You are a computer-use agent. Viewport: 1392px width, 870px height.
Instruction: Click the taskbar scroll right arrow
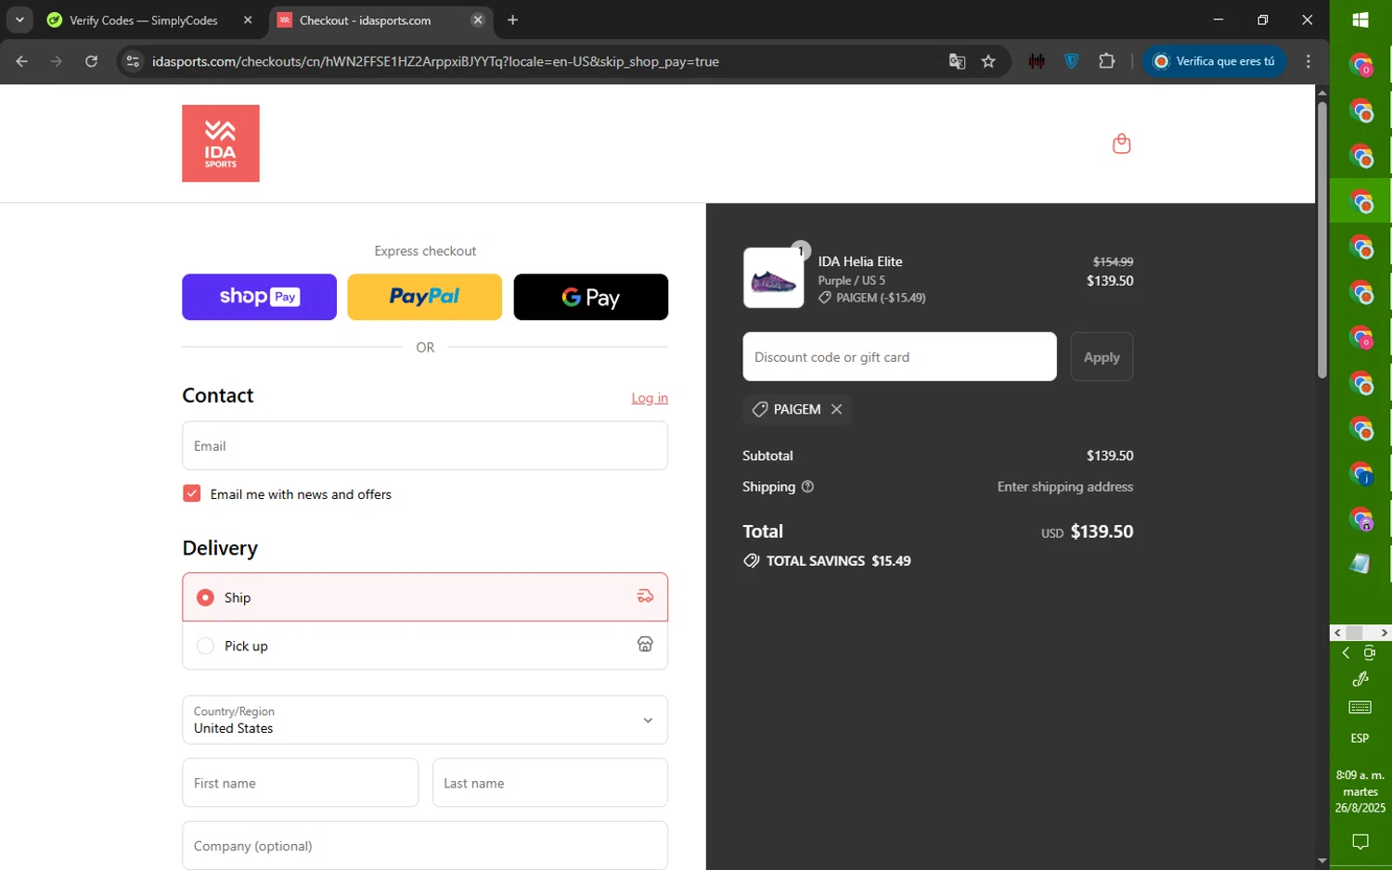click(1384, 633)
